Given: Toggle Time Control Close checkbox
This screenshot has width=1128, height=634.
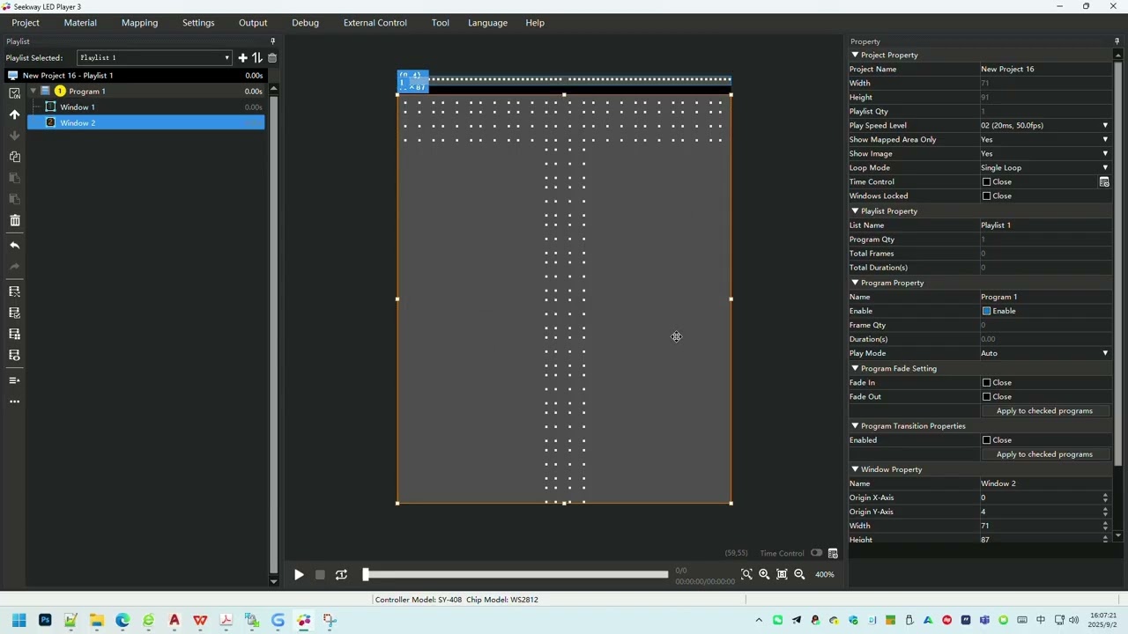Looking at the screenshot, I should (987, 182).
